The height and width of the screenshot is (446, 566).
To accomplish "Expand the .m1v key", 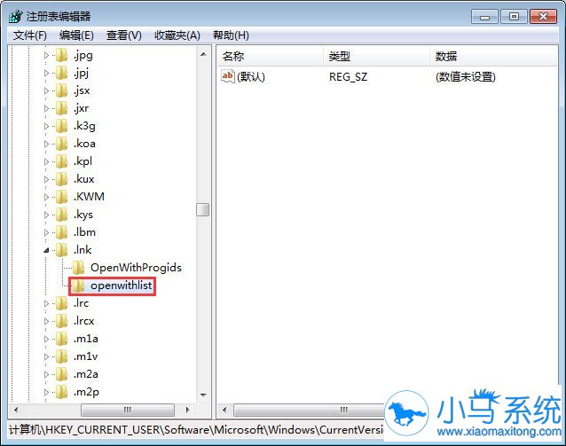I will point(46,356).
